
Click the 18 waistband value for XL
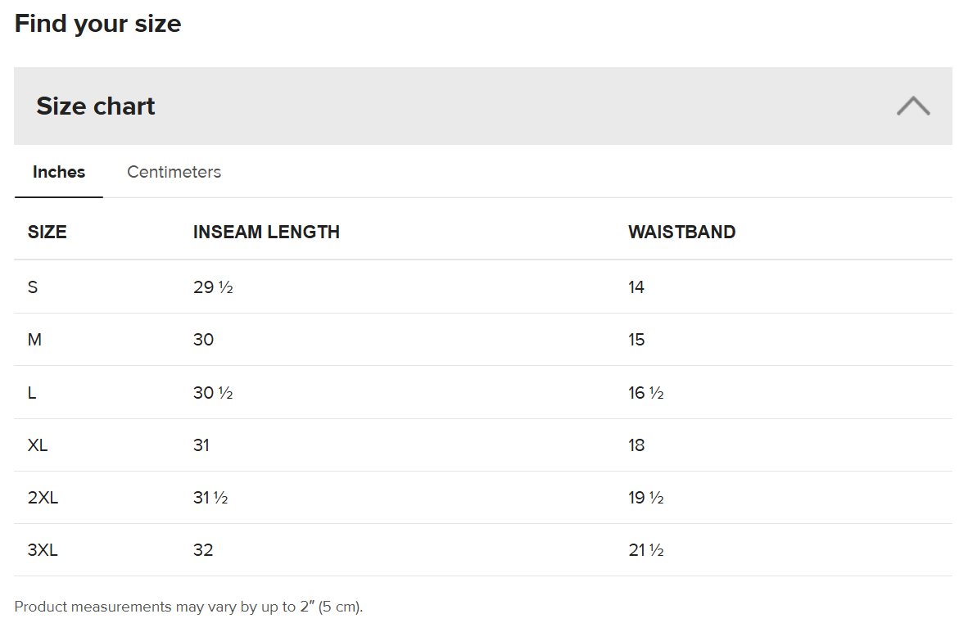(x=636, y=445)
